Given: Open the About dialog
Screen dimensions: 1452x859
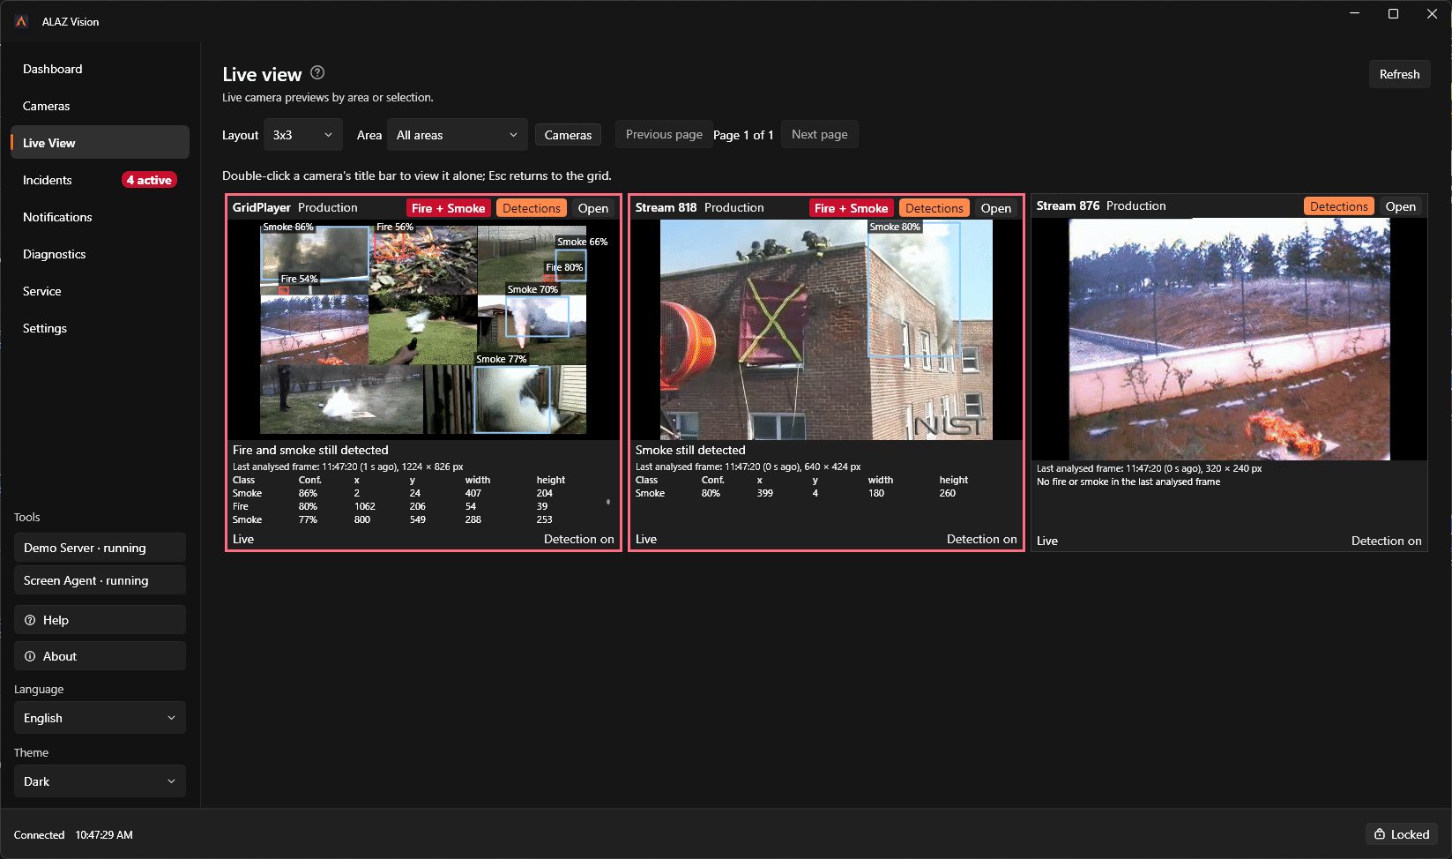Looking at the screenshot, I should click(100, 656).
